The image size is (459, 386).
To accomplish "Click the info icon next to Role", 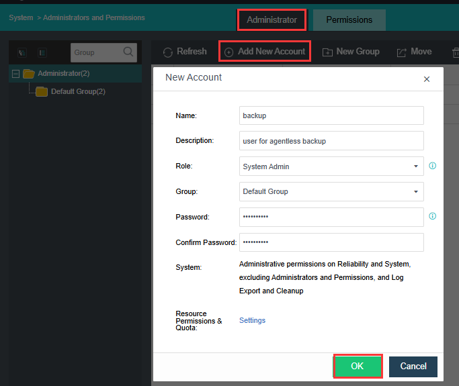I will (x=433, y=166).
